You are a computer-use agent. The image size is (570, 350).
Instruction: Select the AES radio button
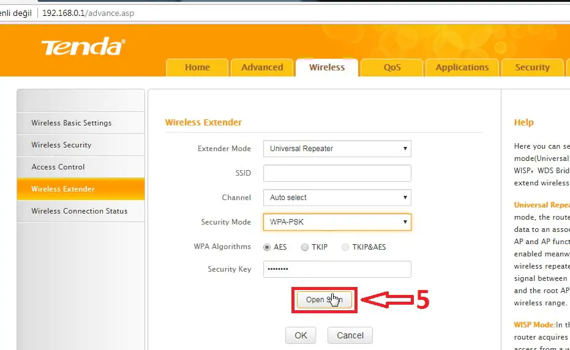click(267, 247)
